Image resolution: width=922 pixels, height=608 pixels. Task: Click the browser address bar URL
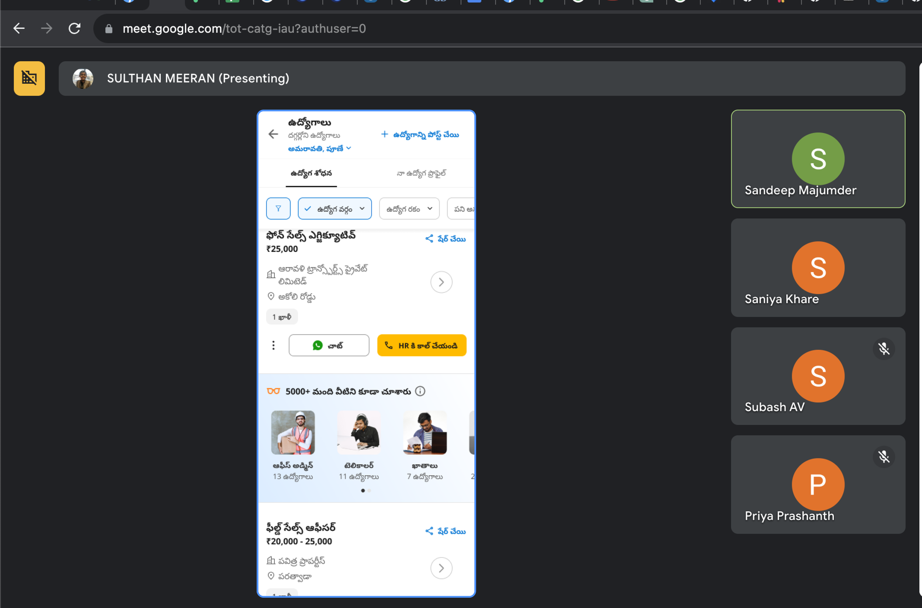[x=244, y=28]
